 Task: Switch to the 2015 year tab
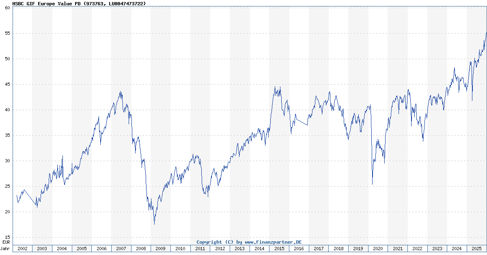tap(278, 249)
